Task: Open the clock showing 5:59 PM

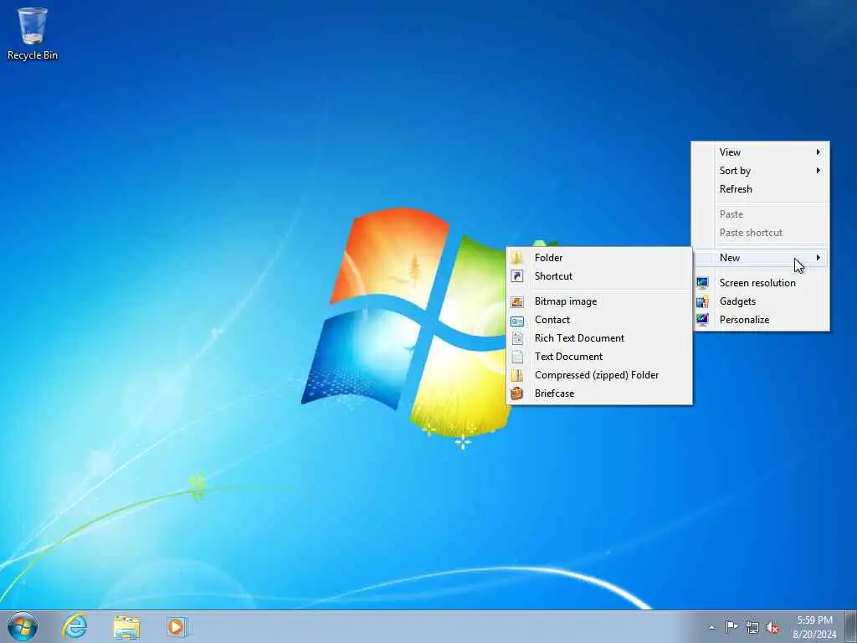Action: click(x=814, y=620)
